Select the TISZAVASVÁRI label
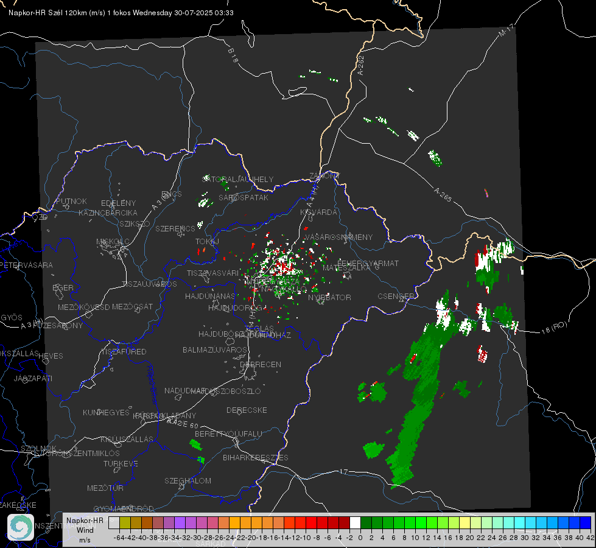This screenshot has height=548, width=596. click(x=212, y=273)
